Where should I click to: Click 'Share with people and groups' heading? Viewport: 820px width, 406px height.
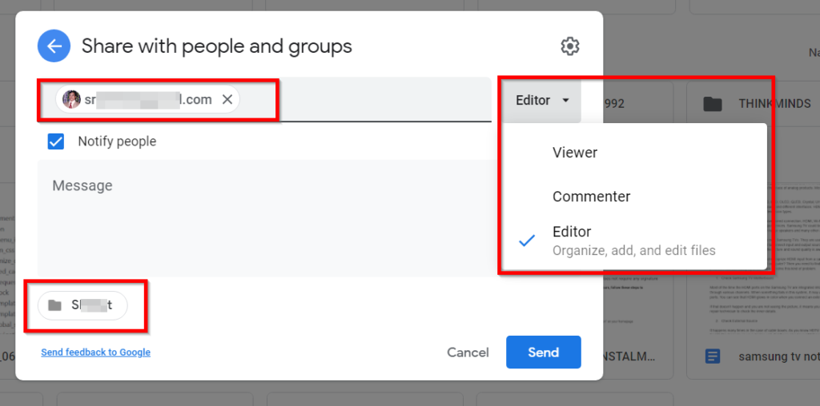point(216,46)
